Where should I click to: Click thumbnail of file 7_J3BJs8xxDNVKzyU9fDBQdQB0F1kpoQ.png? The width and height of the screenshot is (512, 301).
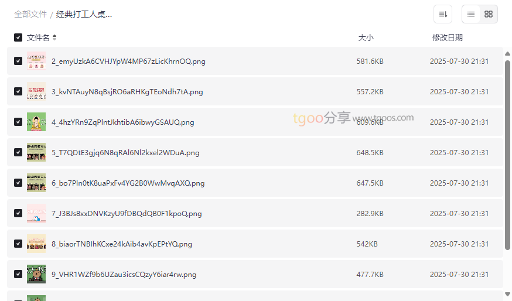36,213
